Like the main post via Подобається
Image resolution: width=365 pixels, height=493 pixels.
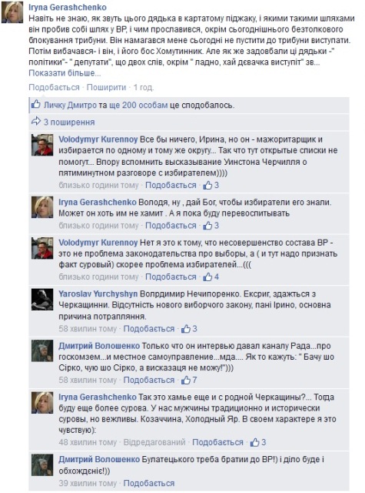click(54, 87)
